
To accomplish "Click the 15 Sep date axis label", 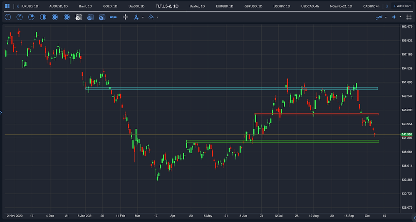I will pos(349,216).
